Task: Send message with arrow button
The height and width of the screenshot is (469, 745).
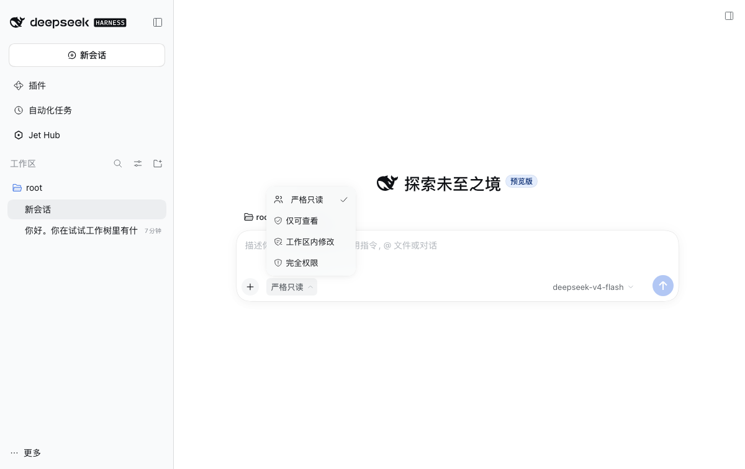Action: (663, 286)
